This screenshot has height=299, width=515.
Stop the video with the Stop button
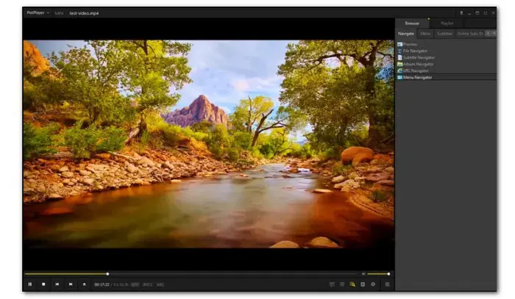43,284
